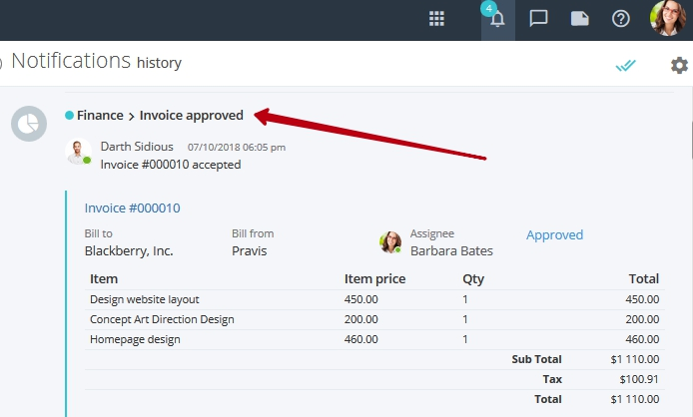Toggle unread dot beside Finance
The image size is (693, 417).
69,116
